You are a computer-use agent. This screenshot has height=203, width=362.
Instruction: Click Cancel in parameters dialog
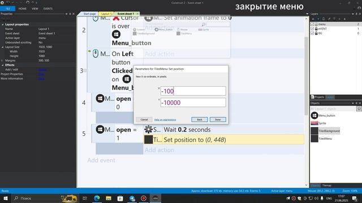[144, 120]
